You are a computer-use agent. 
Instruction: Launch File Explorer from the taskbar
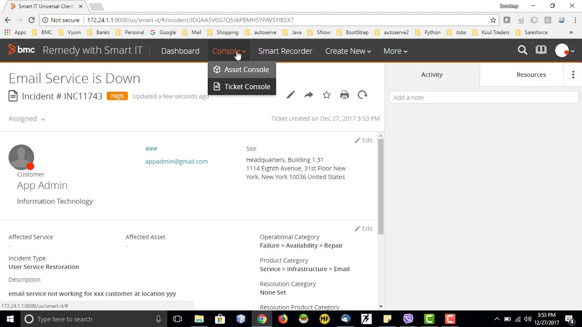(199, 319)
